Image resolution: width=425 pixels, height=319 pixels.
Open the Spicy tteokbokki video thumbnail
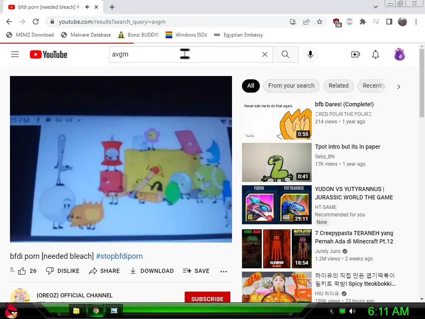point(277,287)
